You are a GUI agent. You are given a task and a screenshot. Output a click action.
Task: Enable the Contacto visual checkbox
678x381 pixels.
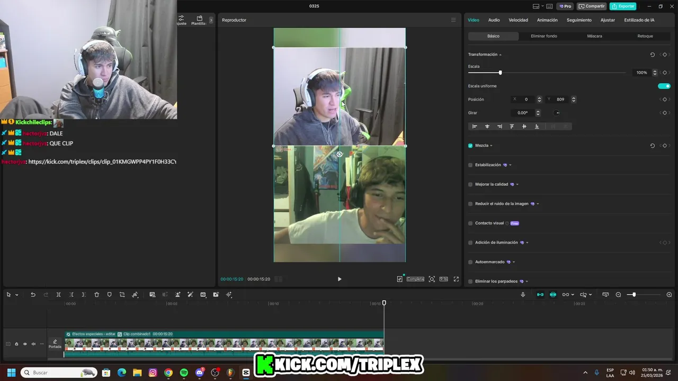point(470,223)
